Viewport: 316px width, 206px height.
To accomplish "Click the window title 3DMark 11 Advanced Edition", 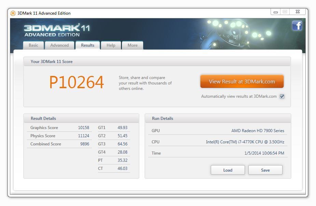I will point(44,13).
